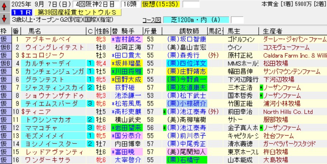327x164 pixels.
Task: Click the red down arrow for next race
Action: click(4, 18)
